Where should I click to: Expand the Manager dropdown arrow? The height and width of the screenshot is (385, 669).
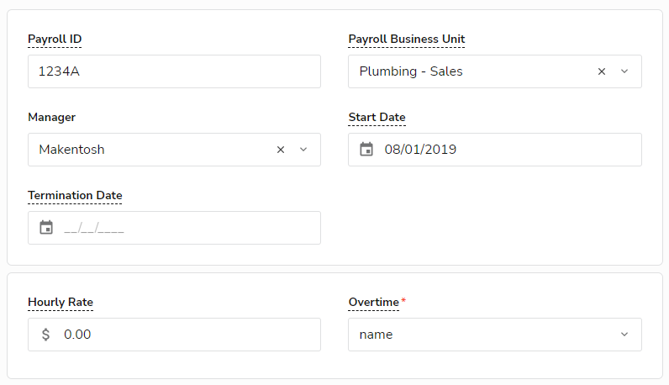click(x=303, y=150)
